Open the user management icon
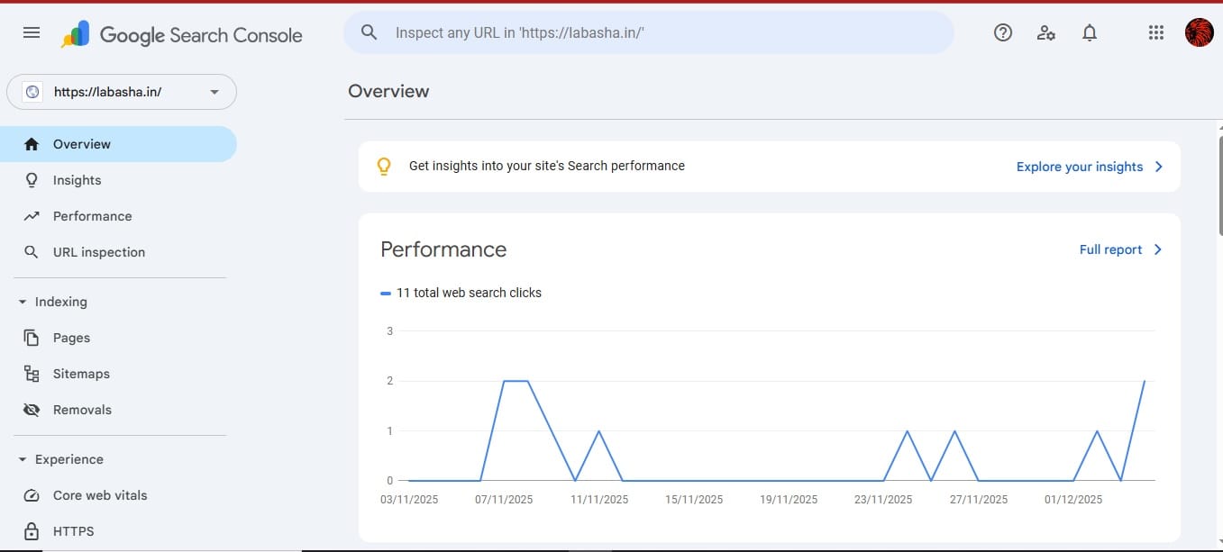Viewport: 1223px width, 552px height. (x=1045, y=32)
